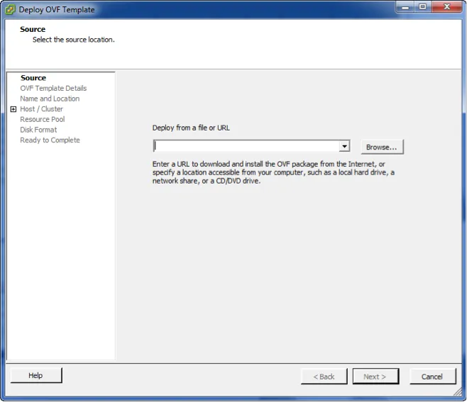This screenshot has height=402, width=467.
Task: Click the 'Deploy from a file or URL' label
Action: (191, 128)
